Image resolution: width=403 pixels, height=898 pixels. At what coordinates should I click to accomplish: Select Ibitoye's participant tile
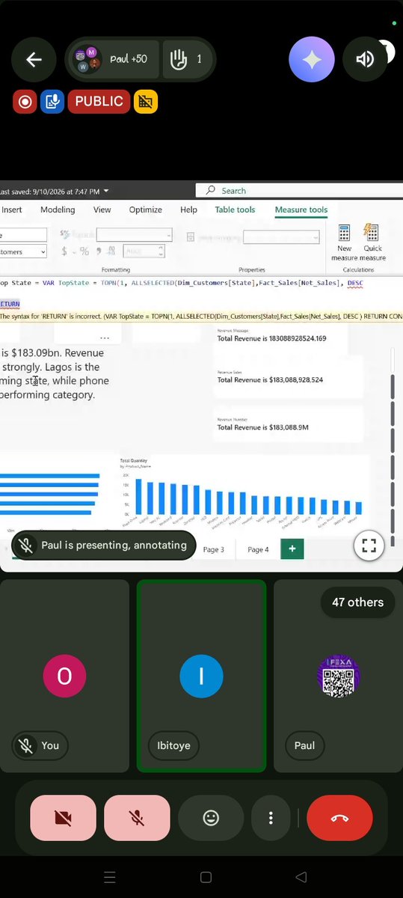click(201, 676)
